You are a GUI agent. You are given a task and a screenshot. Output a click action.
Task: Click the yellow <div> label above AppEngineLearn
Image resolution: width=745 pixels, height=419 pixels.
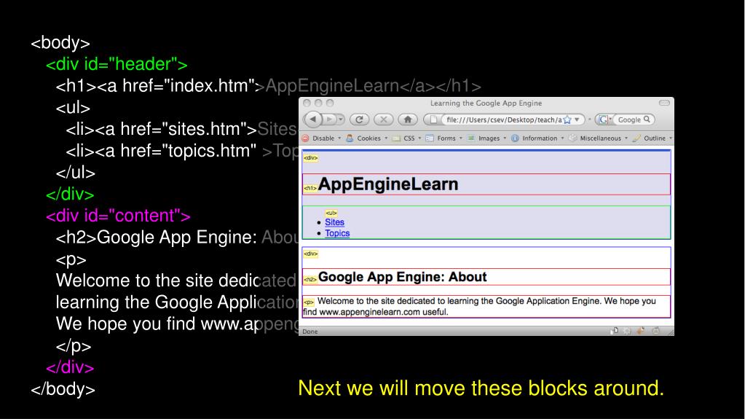click(311, 158)
